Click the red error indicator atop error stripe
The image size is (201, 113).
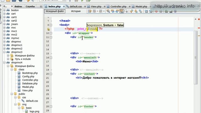(x=199, y=19)
